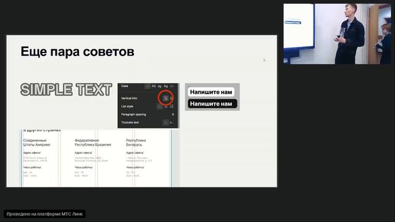
Task: Click the Paragraph spacing label
Action: 133,115
